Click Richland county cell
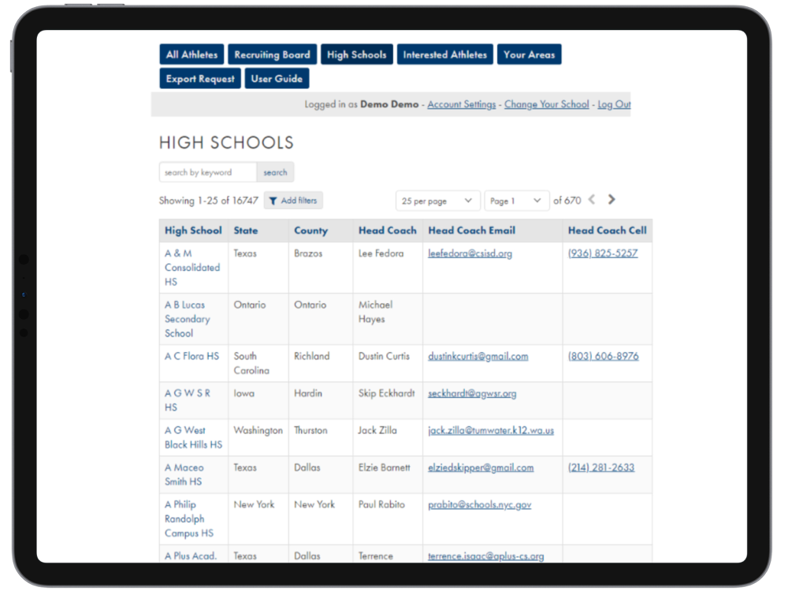788x591 pixels. tap(311, 356)
